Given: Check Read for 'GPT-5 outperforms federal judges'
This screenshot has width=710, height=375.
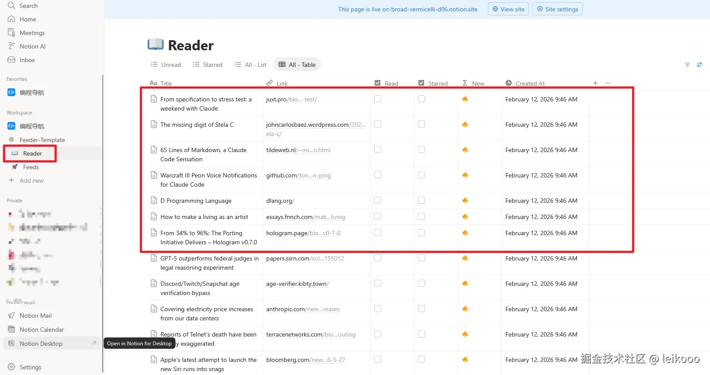Looking at the screenshot, I should tap(378, 258).
